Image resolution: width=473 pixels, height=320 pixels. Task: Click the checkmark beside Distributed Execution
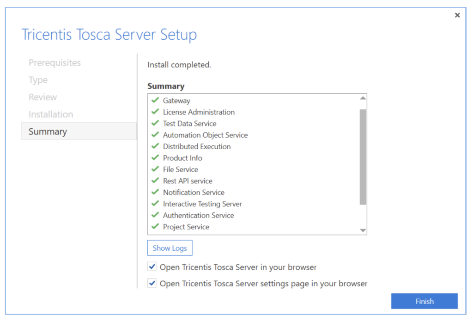(x=155, y=146)
